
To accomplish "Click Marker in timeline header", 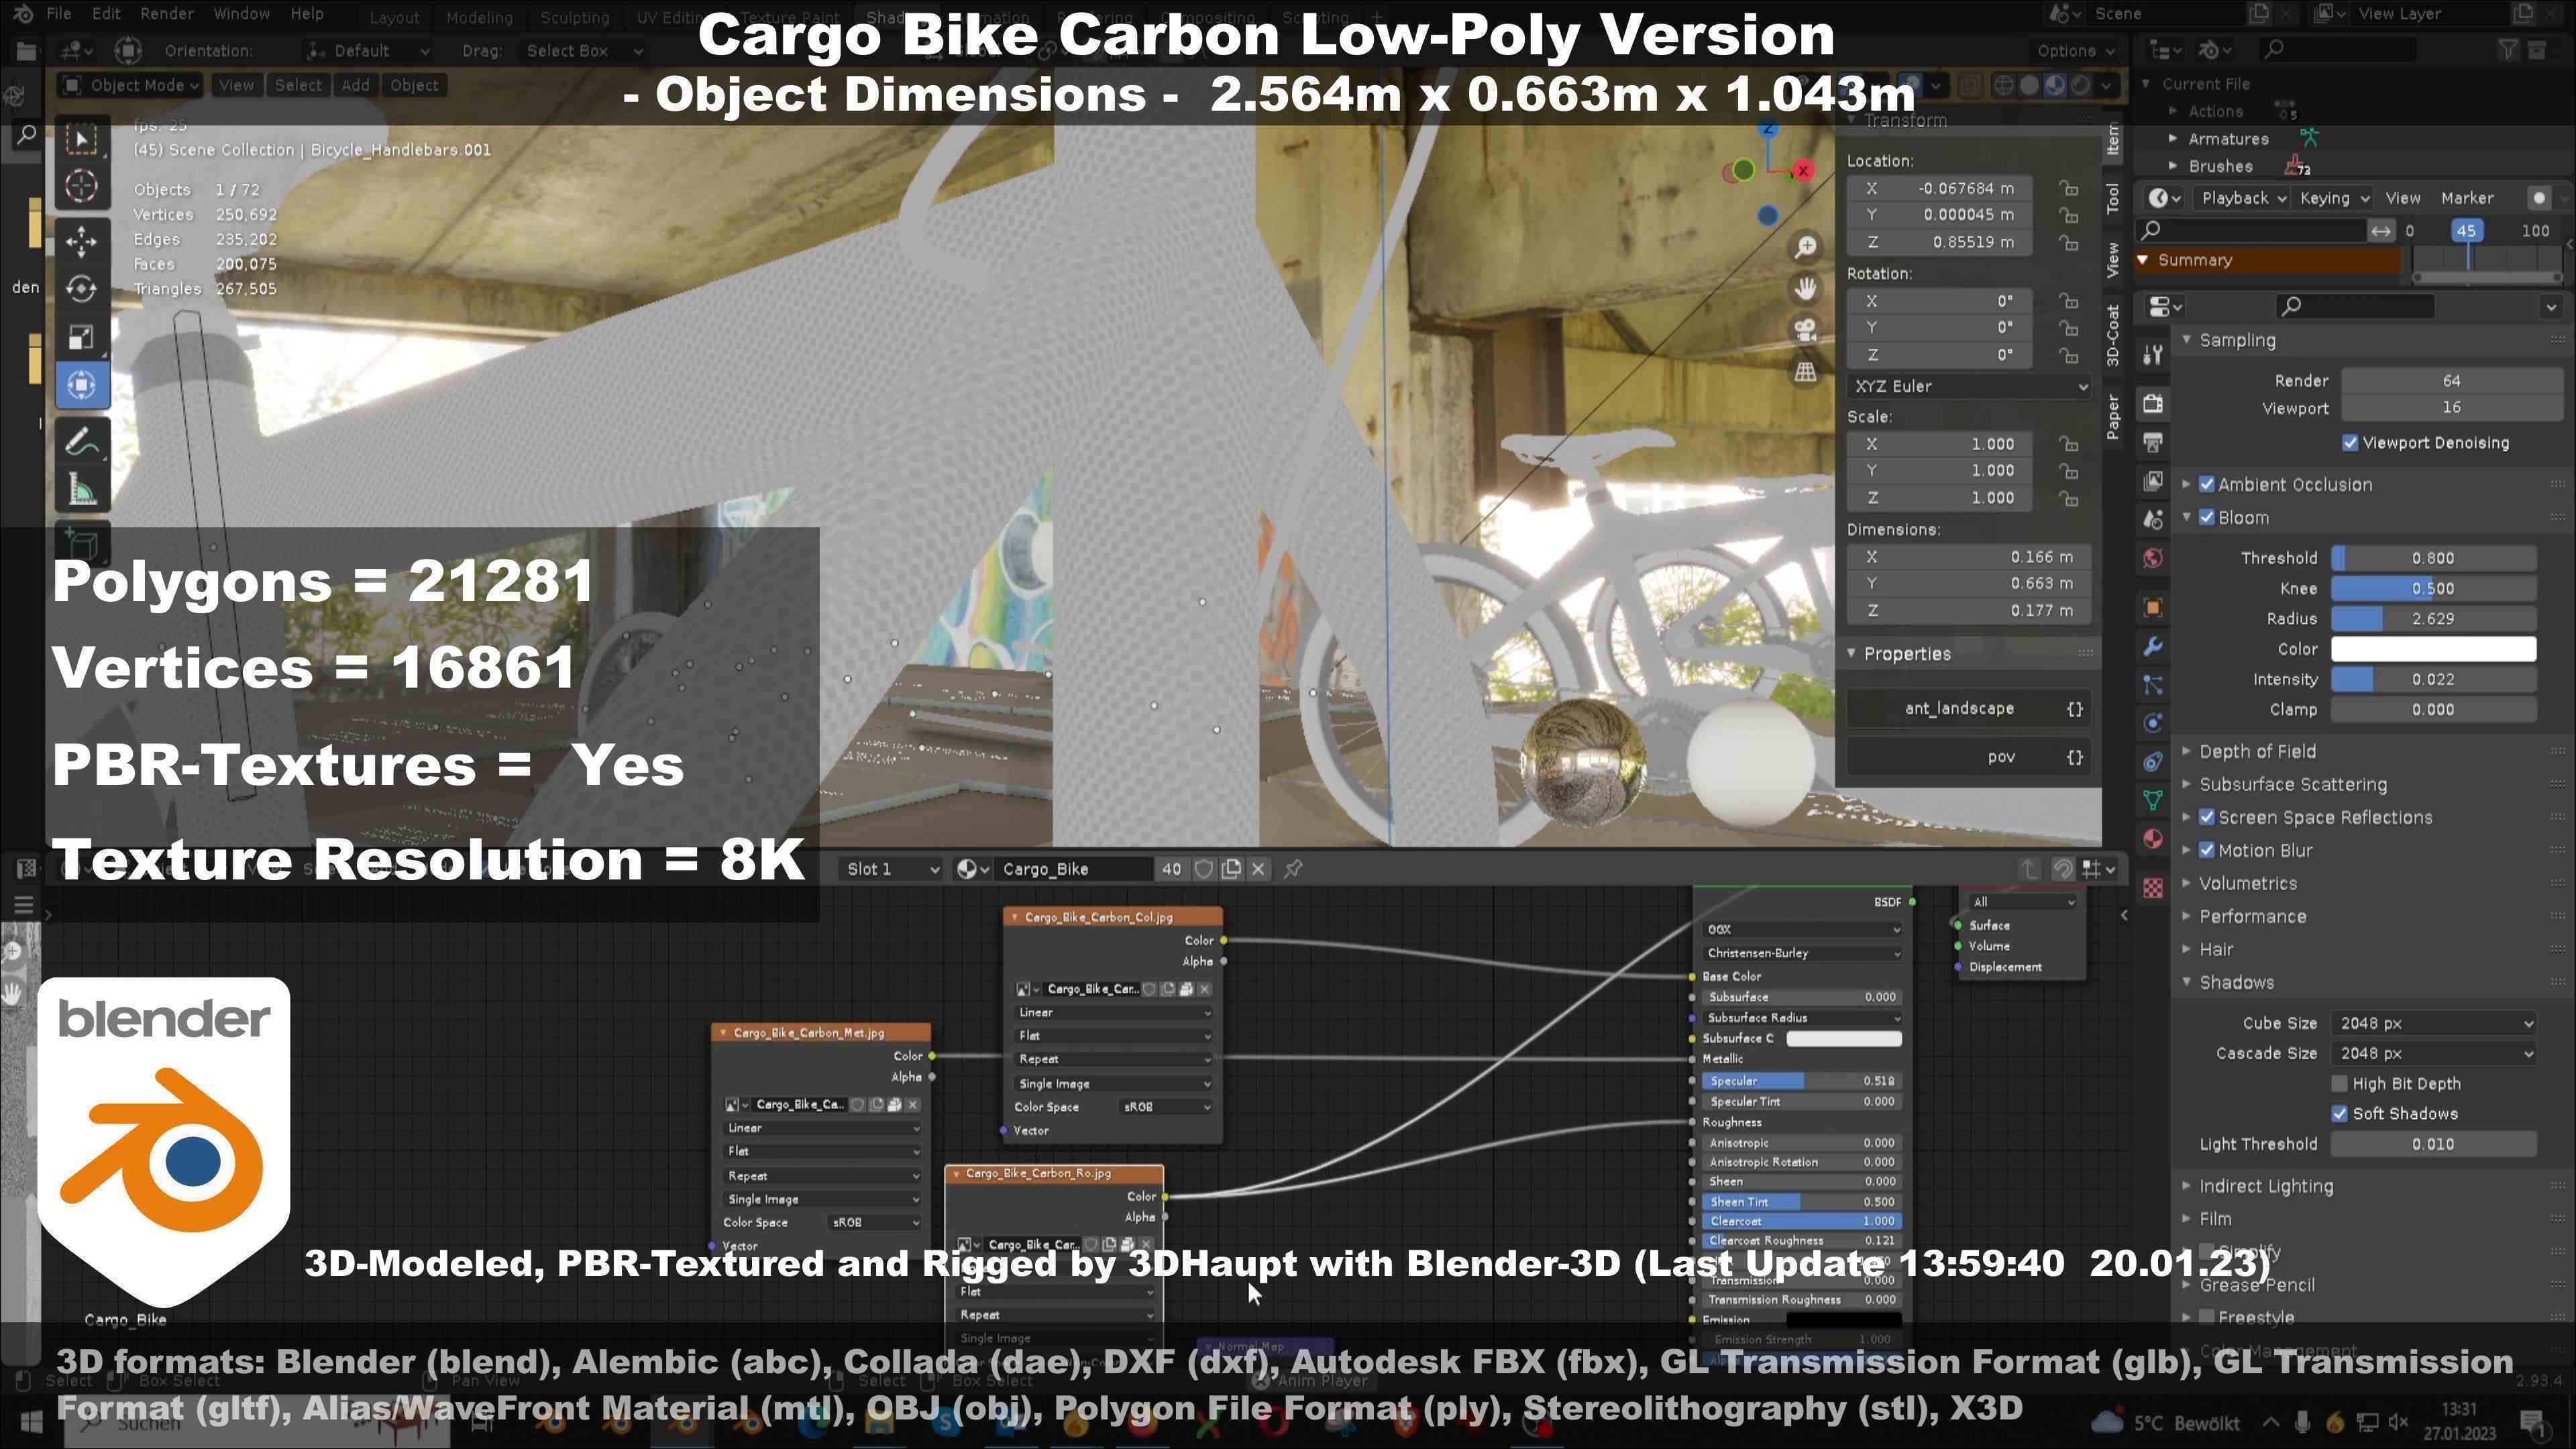I will coord(2467,198).
